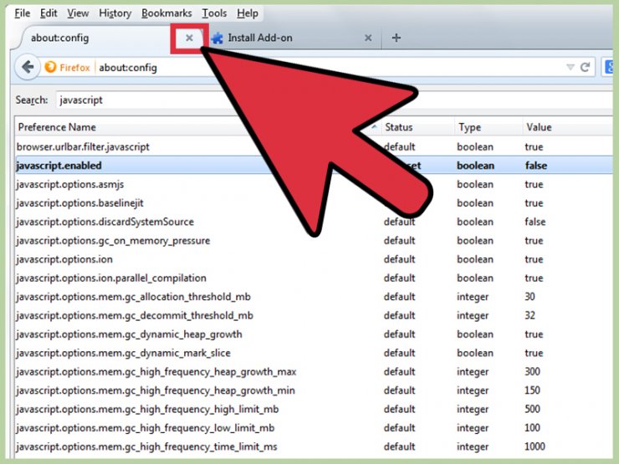Viewport: 619px width, 464px height.
Task: Select the javascript.enabled preference row
Action: 314,166
